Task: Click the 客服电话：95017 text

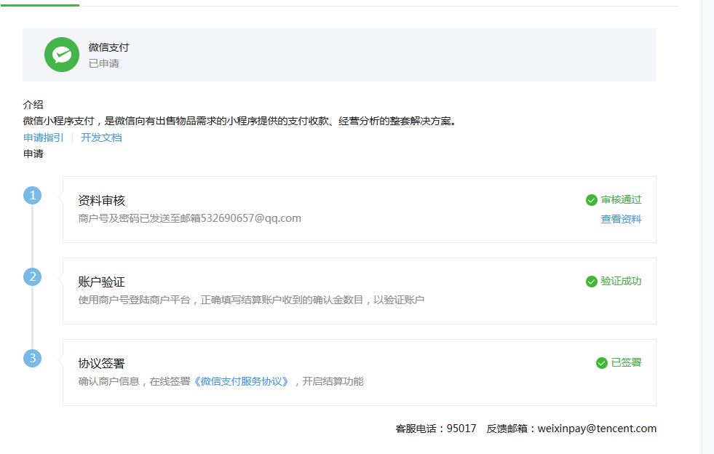Action: pyautogui.click(x=436, y=429)
